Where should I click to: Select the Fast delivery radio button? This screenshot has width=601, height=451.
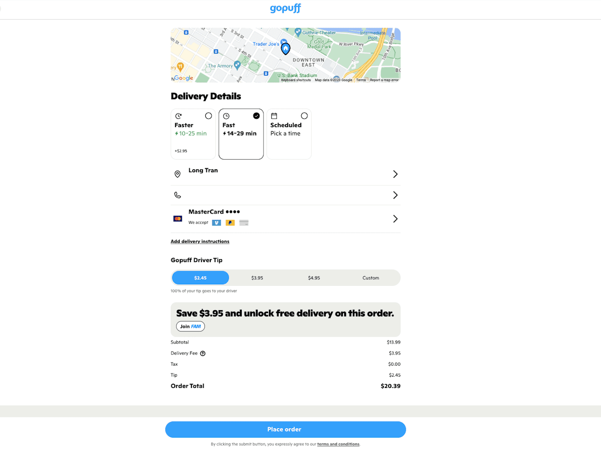pos(256,116)
